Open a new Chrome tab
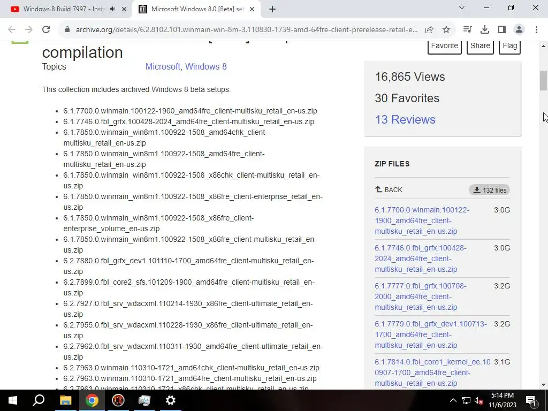 pyautogui.click(x=272, y=9)
